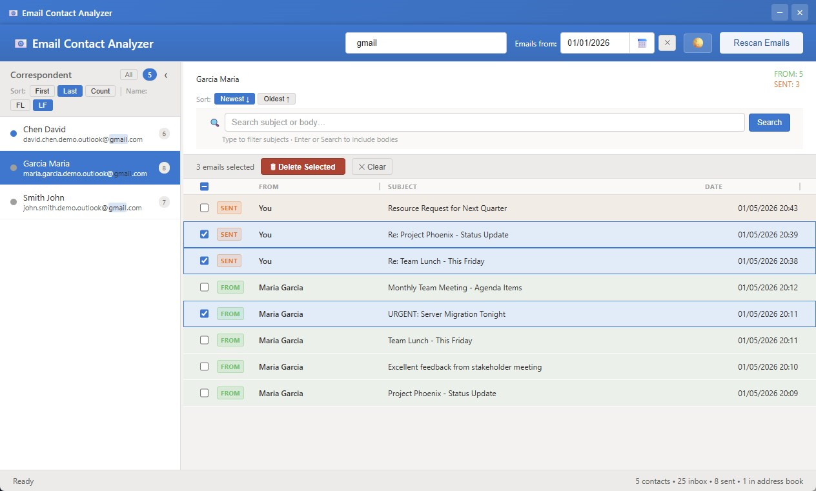The image size is (816, 491).
Task: Open the Excellent feedback from stakeholder meeting subject
Action: pos(465,366)
